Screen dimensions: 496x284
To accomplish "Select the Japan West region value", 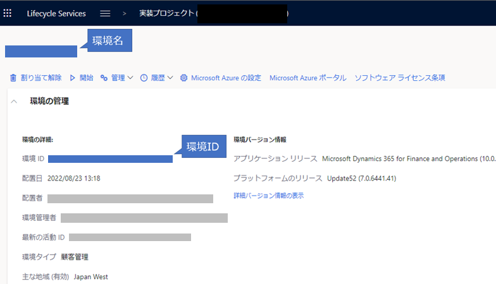I will point(91,276).
